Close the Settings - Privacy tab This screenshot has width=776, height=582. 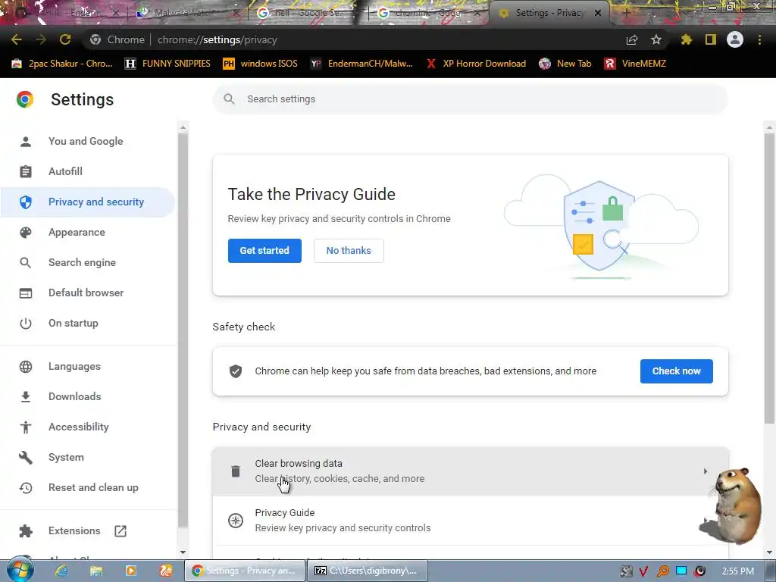598,13
